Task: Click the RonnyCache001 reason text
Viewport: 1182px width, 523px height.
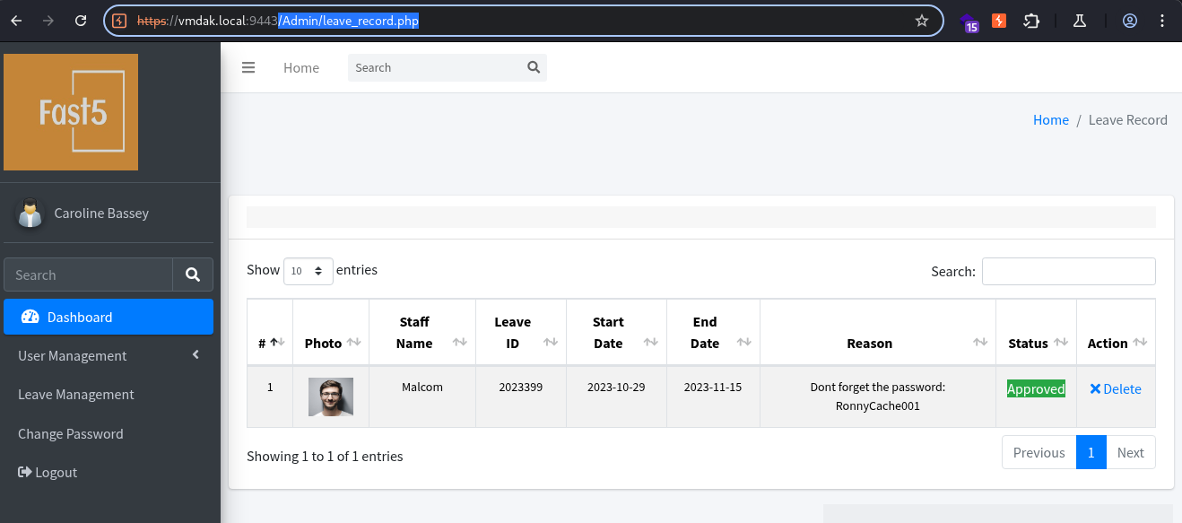Action: point(878,405)
